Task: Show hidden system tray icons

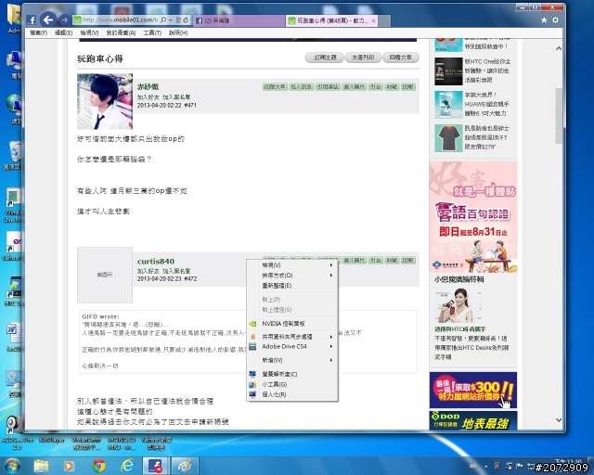Action: pyautogui.click(x=485, y=467)
